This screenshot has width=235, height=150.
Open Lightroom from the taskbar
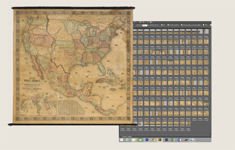point(166,140)
